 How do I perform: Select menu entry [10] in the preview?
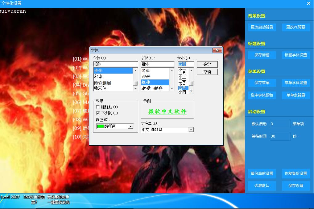(x=81, y=137)
